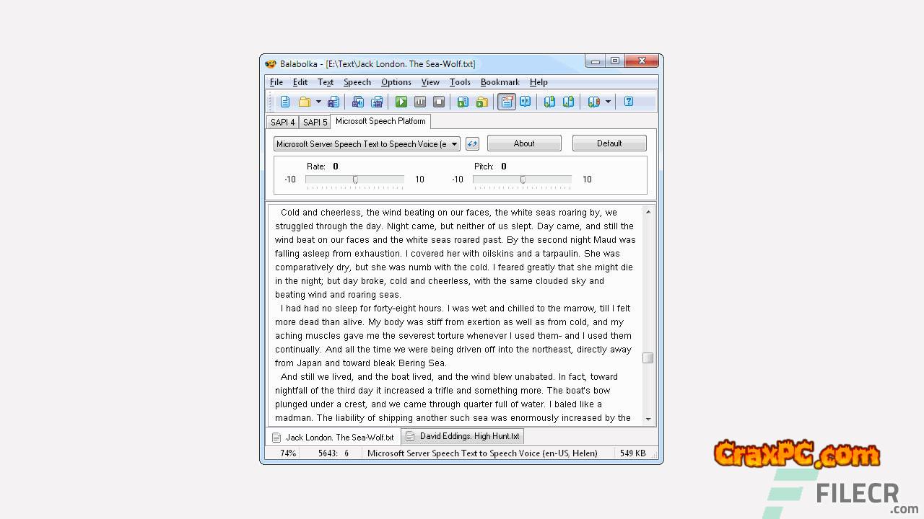924x519 pixels.
Task: Minimize the Balabolka window
Action: (x=596, y=62)
